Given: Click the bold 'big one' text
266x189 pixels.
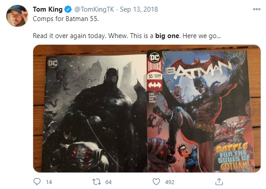Looking at the screenshot, I should [167, 36].
